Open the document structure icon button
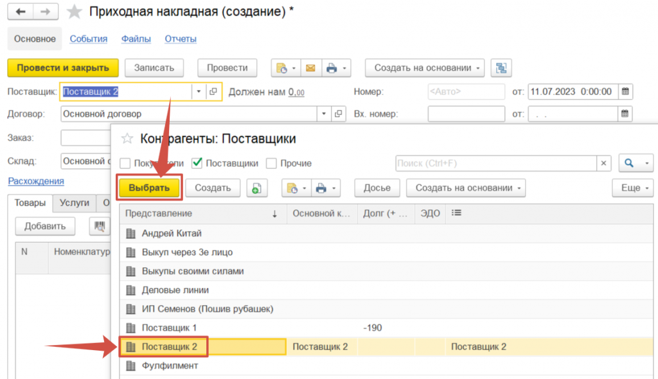Viewport: 658px width, 379px height. (501, 68)
